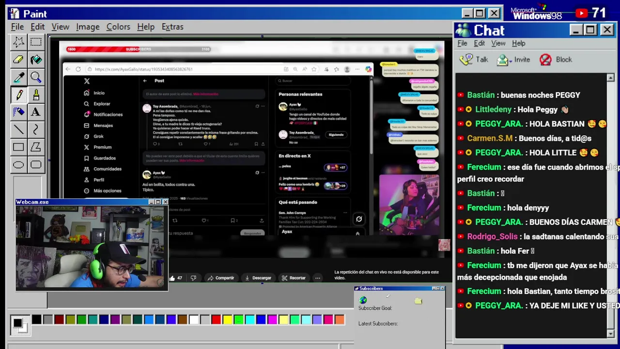Click the Subscribers window title bar
Screen dimensions: 620x349
click(x=399, y=288)
